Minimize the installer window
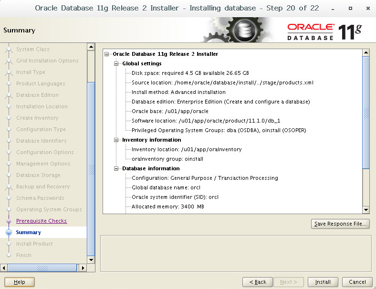Image resolution: width=376 pixels, height=289 pixels. tap(333, 9)
